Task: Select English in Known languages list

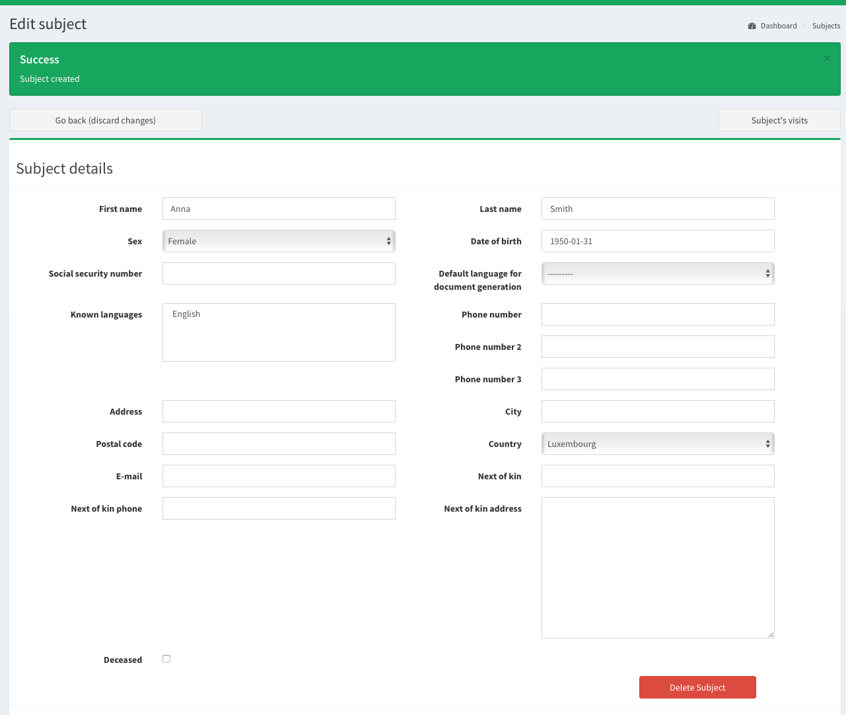Action: (186, 314)
